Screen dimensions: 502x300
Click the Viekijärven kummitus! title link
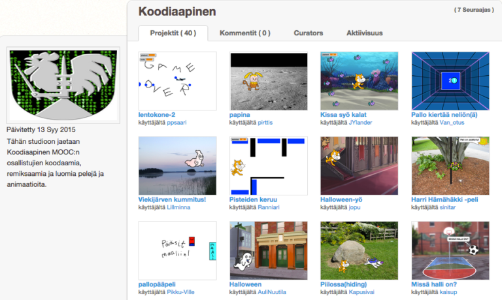pos(172,199)
